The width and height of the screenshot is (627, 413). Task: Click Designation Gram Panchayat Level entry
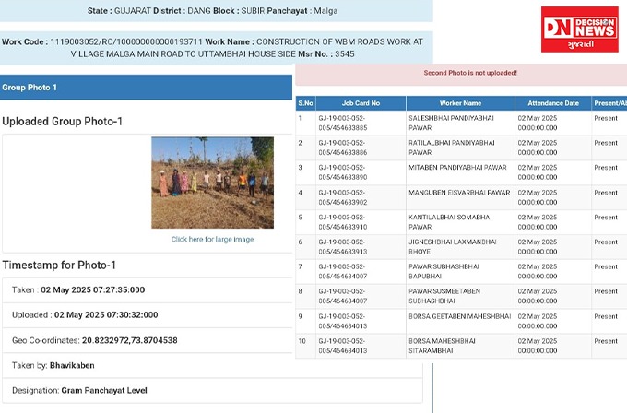click(x=79, y=391)
